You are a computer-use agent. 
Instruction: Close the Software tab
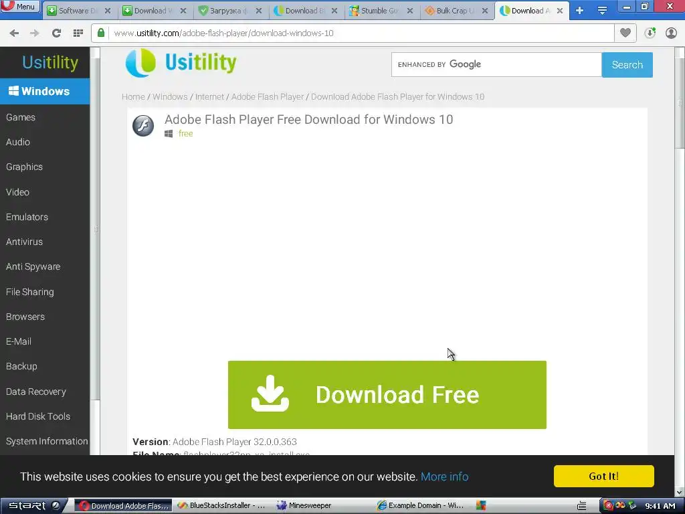108,11
